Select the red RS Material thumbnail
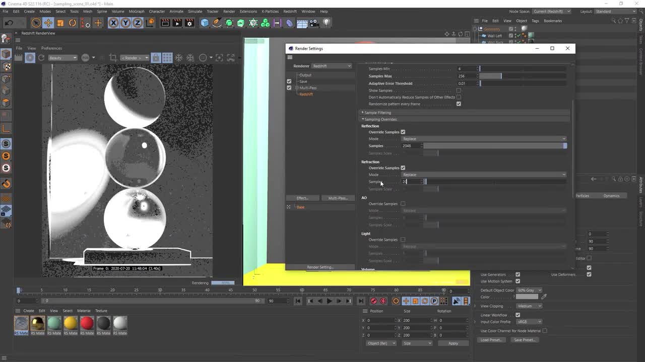Viewport: 645px width, 362px height. 87,323
